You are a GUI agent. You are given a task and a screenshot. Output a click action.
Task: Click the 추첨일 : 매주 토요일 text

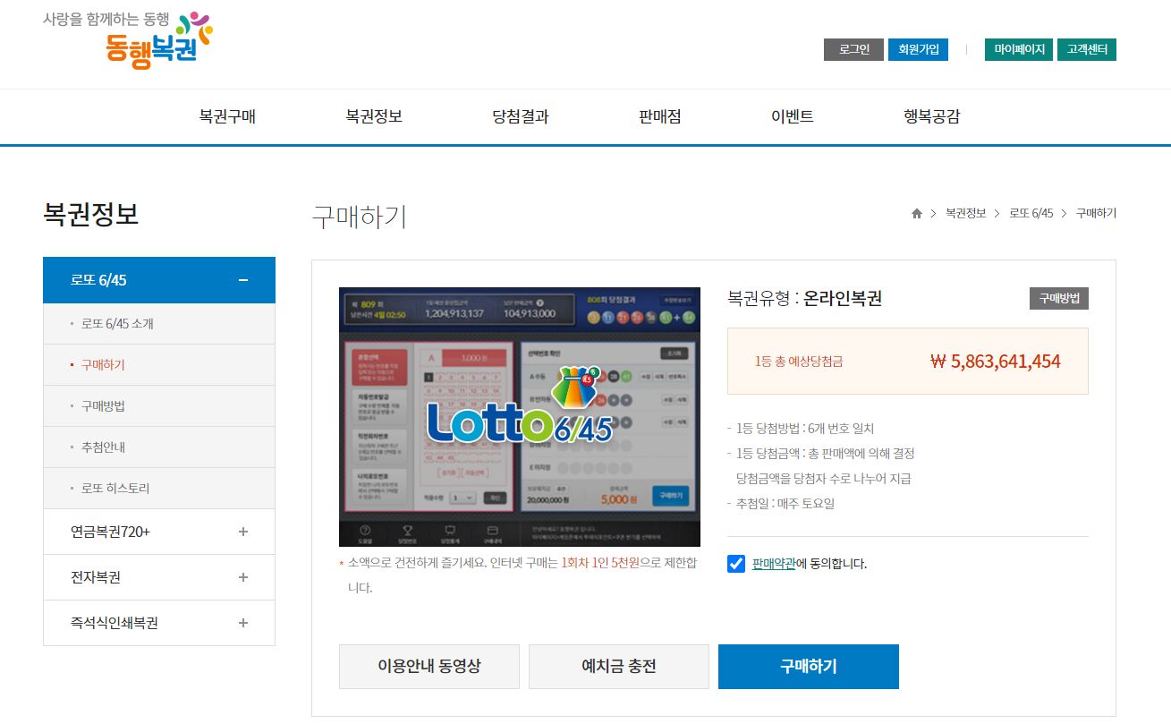coord(785,504)
